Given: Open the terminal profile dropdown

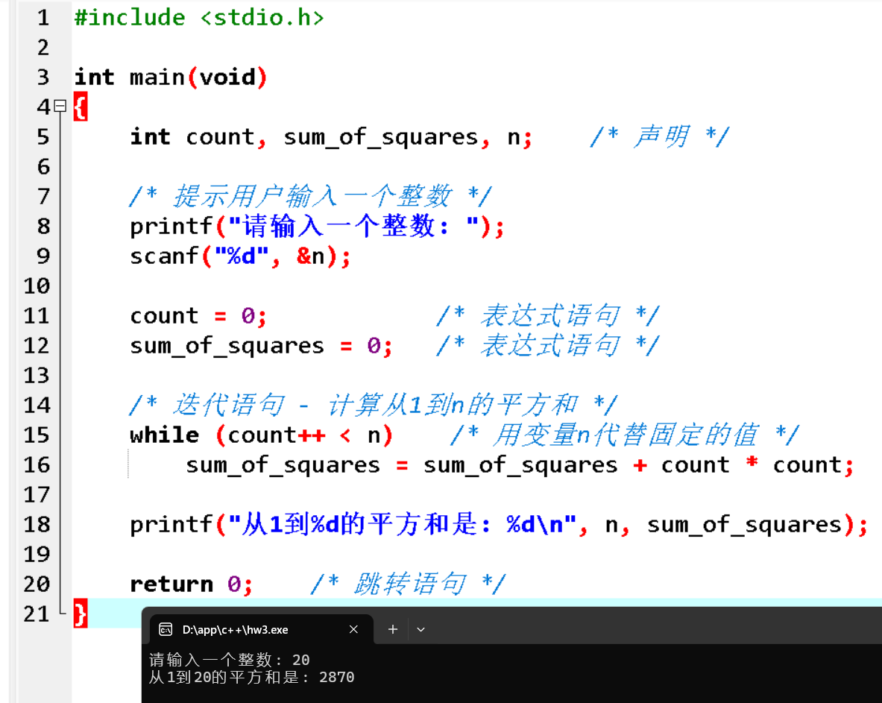Looking at the screenshot, I should click(420, 629).
